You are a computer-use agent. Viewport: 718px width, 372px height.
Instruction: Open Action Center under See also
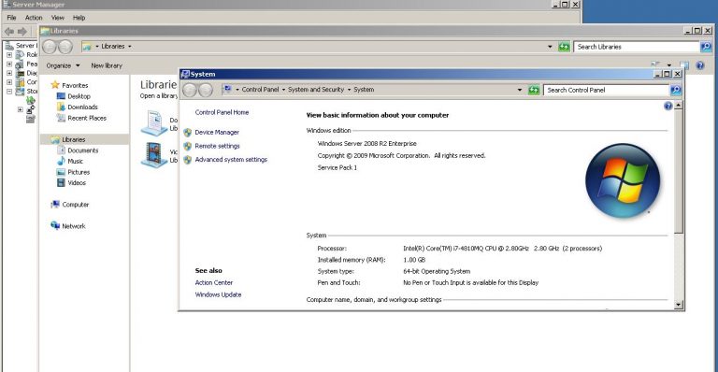214,283
